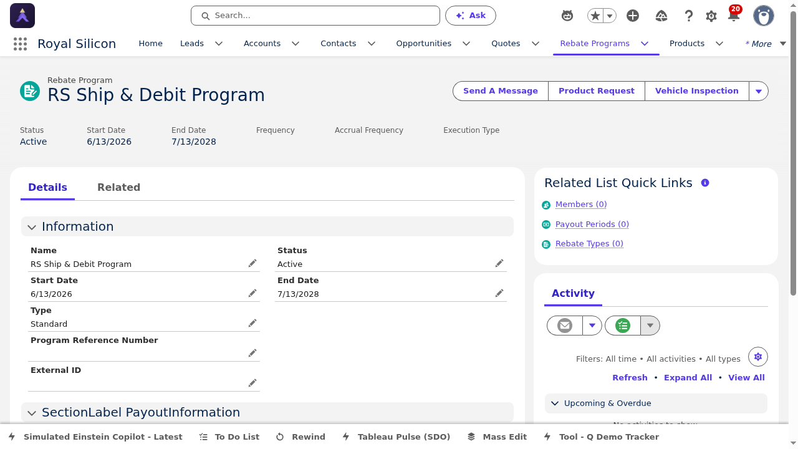Expand the Rebate Programs tab dropdown chevron
798x449 pixels.
point(645,44)
